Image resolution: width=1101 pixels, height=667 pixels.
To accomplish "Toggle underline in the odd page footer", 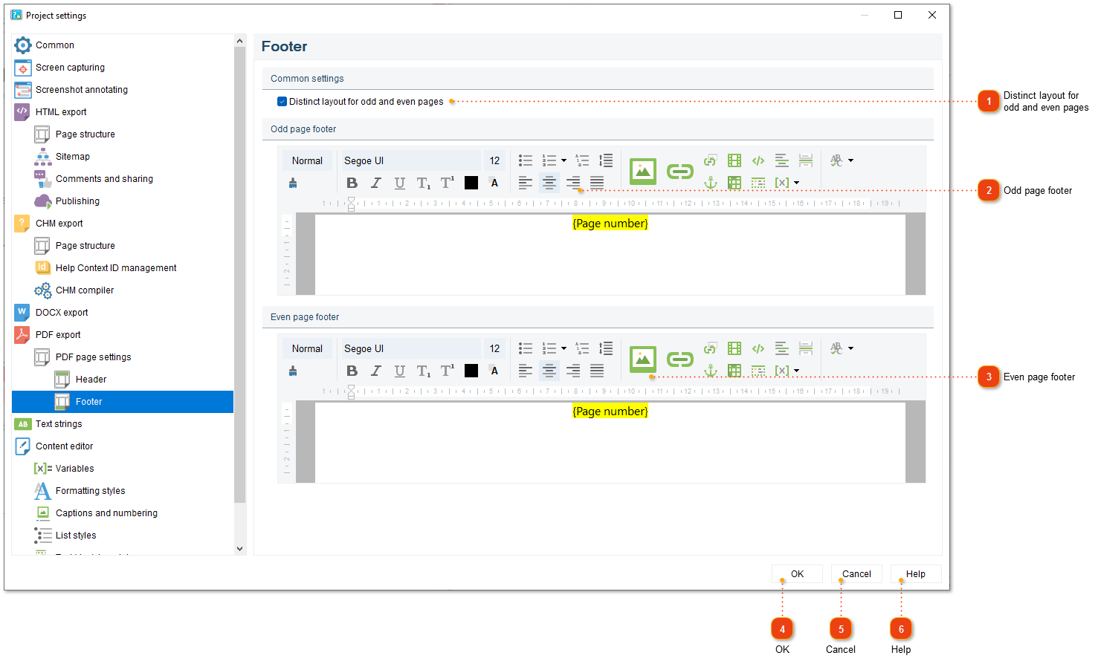I will coord(400,183).
